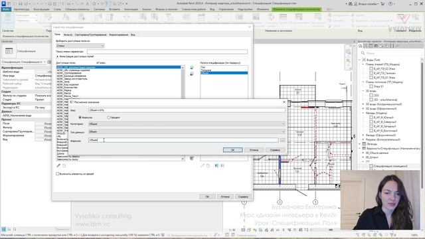This screenshot has height=239, width=425.
Task: Click the green add parameter icon
Action: click(192, 68)
